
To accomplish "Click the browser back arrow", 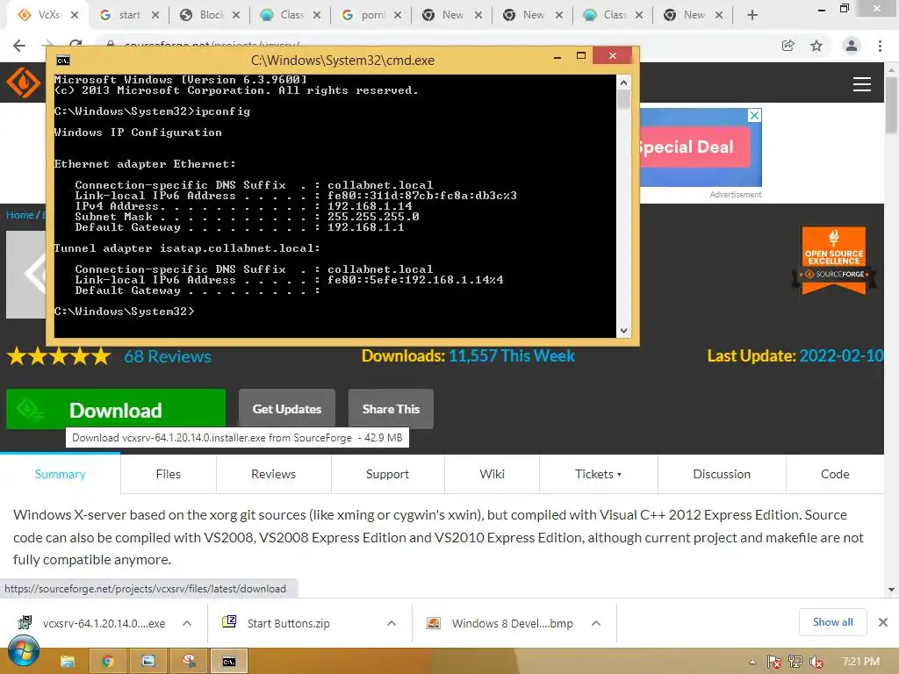I will (19, 46).
